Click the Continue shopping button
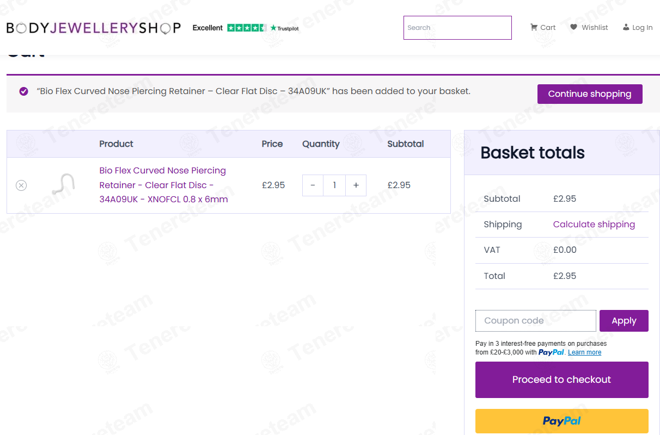Viewport: 660px width, 435px height. (x=590, y=94)
